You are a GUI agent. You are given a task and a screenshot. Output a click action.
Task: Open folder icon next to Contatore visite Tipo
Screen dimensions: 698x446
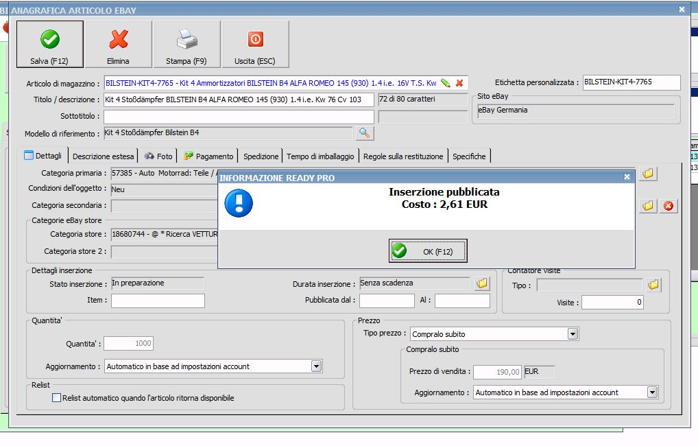[653, 285]
